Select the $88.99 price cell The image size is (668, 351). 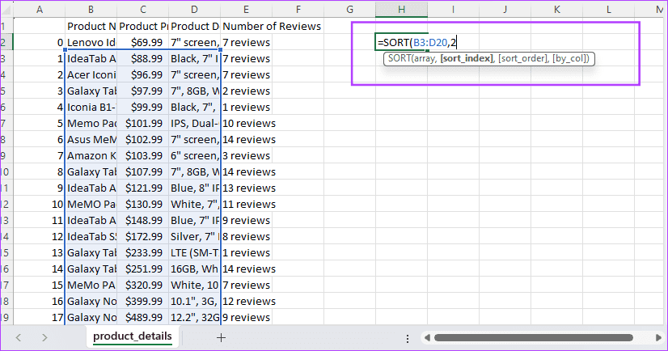[x=143, y=58]
